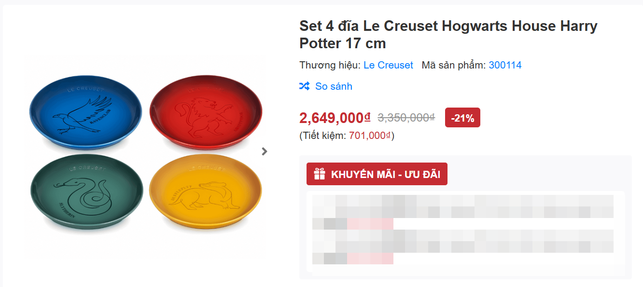Click the So sánh text link

click(334, 86)
